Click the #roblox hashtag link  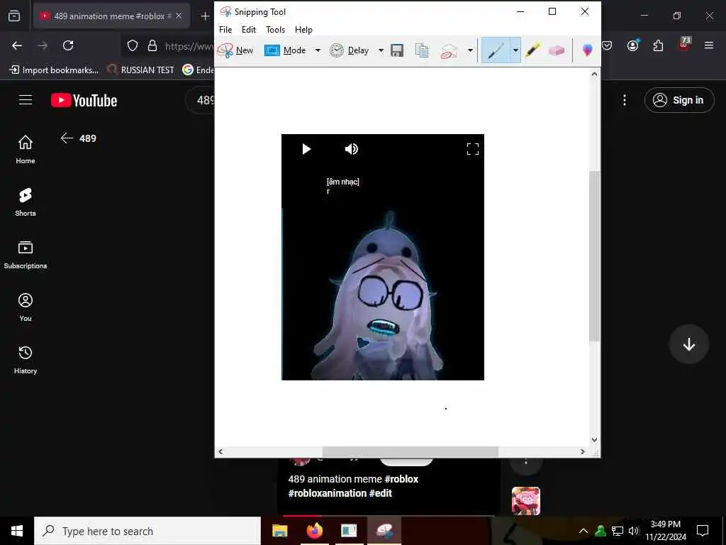401,479
